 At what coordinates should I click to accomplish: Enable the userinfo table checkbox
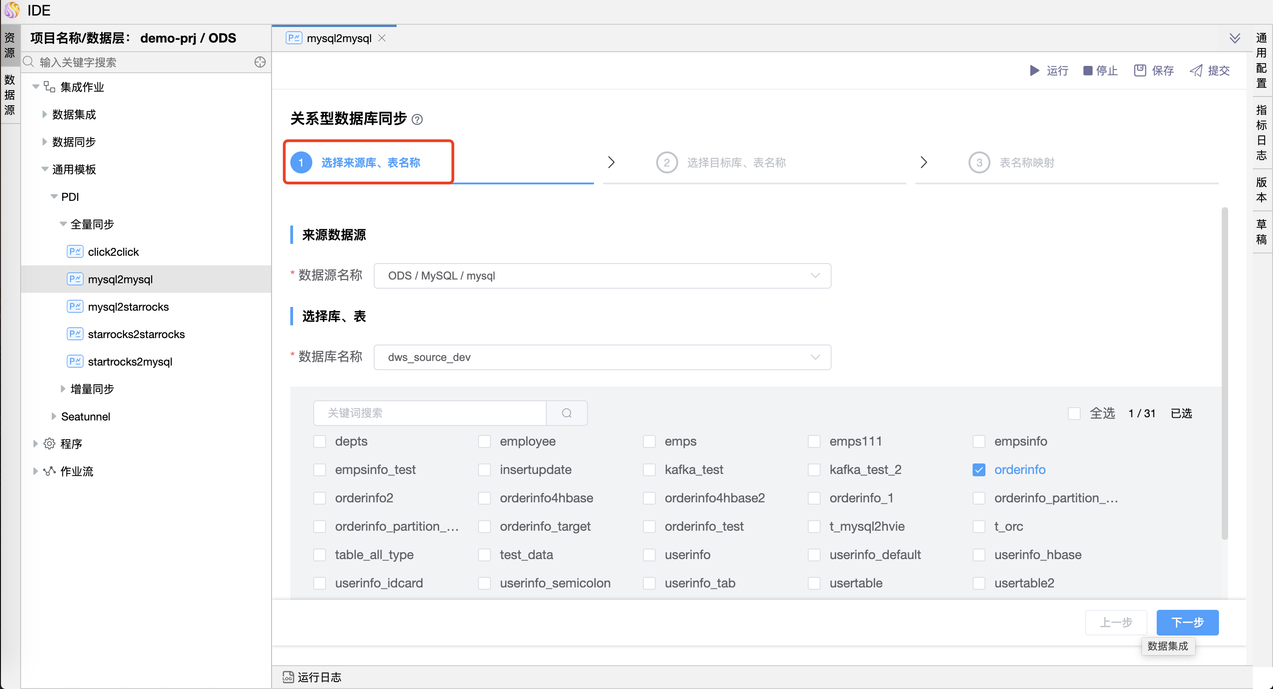pos(649,554)
